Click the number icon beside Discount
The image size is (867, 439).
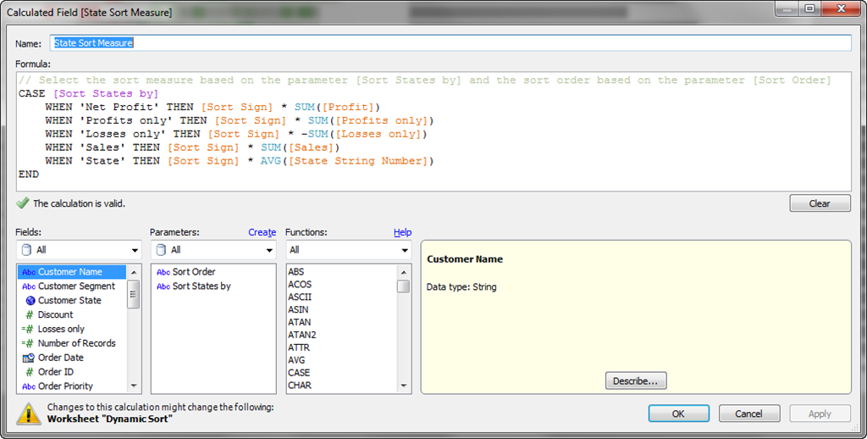point(30,314)
